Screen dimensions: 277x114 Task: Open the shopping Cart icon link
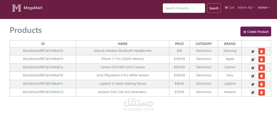tap(229, 8)
